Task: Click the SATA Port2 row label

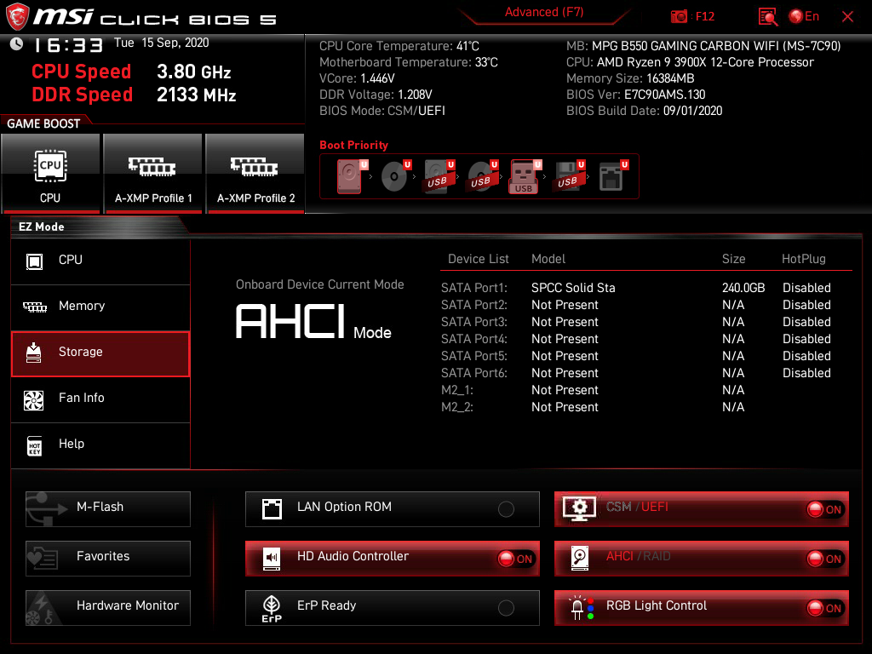Action: click(x=474, y=306)
